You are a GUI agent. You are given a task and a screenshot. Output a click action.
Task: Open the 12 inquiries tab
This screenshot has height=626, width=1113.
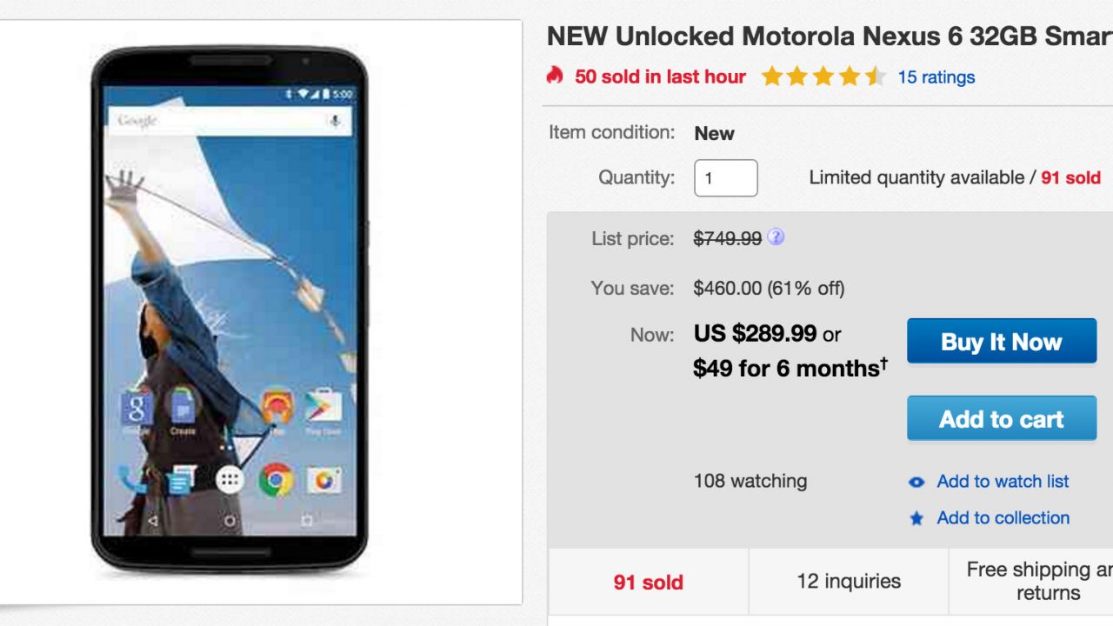coord(848,582)
